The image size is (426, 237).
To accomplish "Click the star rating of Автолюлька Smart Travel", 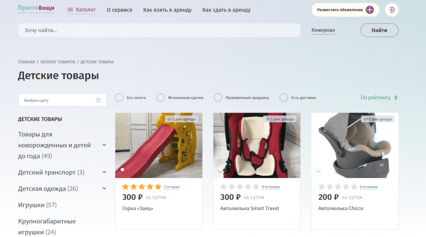I will [240, 187].
